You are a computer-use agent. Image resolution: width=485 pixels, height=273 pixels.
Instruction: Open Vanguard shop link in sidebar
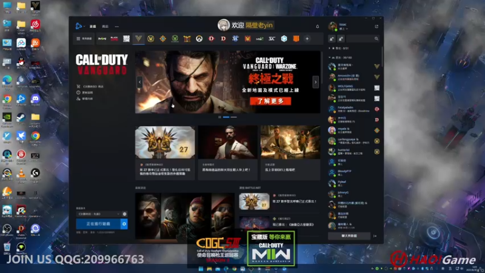click(90, 87)
